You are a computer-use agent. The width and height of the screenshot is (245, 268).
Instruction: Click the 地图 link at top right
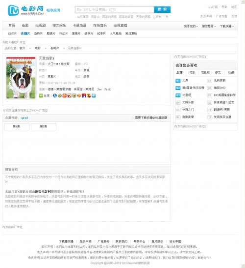tap(234, 7)
